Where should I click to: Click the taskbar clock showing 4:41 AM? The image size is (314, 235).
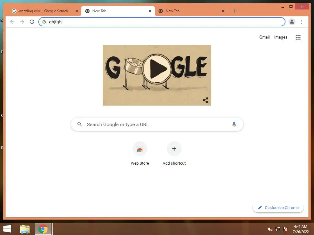301,229
